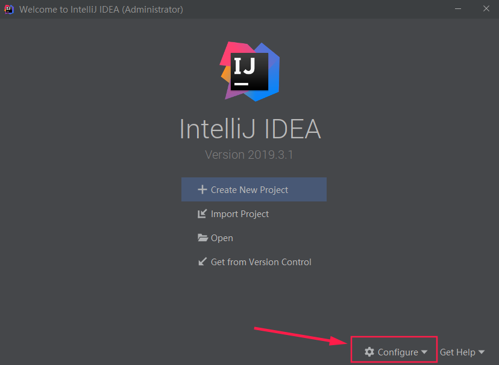Click the large IntelliJ IDEA logo
Viewport: 499px width, 365px height.
249,71
